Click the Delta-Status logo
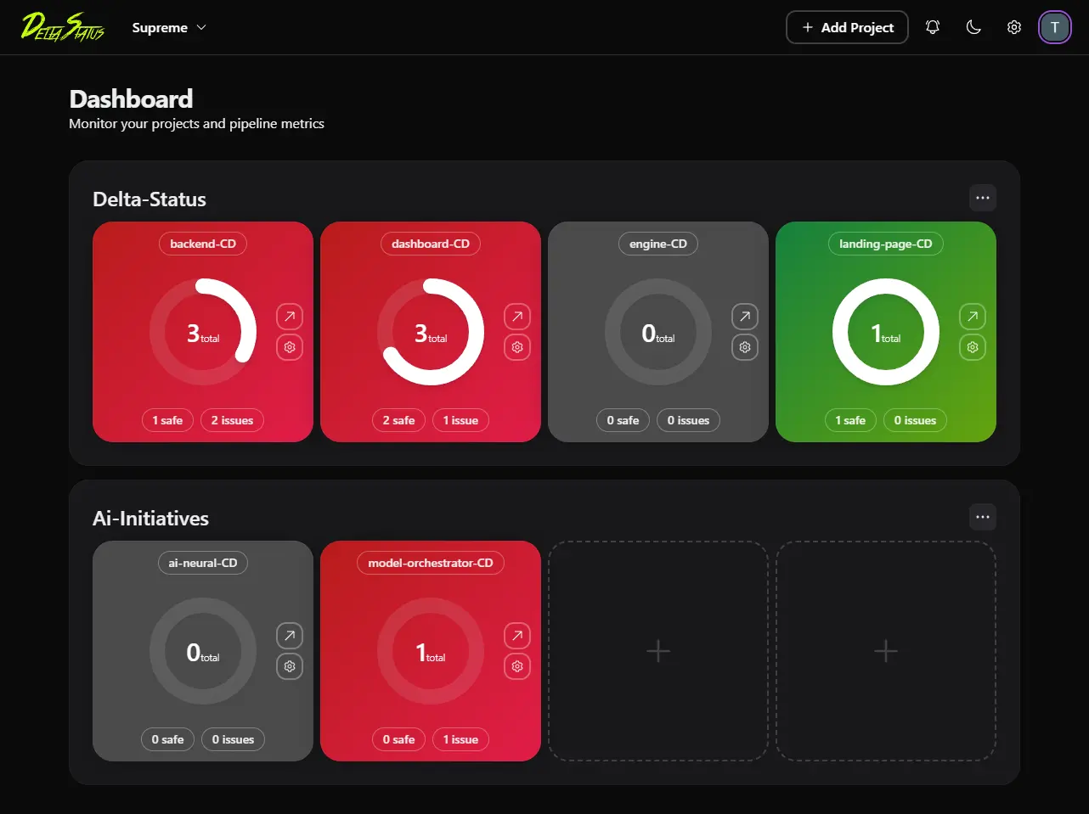The height and width of the screenshot is (814, 1089). coord(62,26)
